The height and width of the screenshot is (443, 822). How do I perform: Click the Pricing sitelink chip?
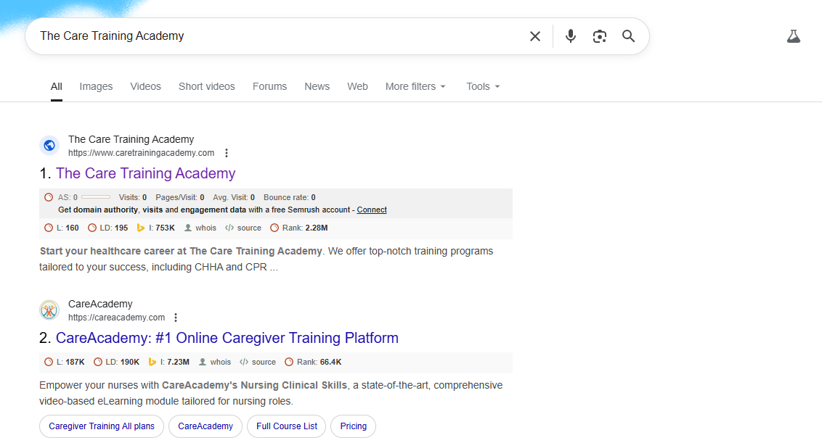tap(354, 426)
